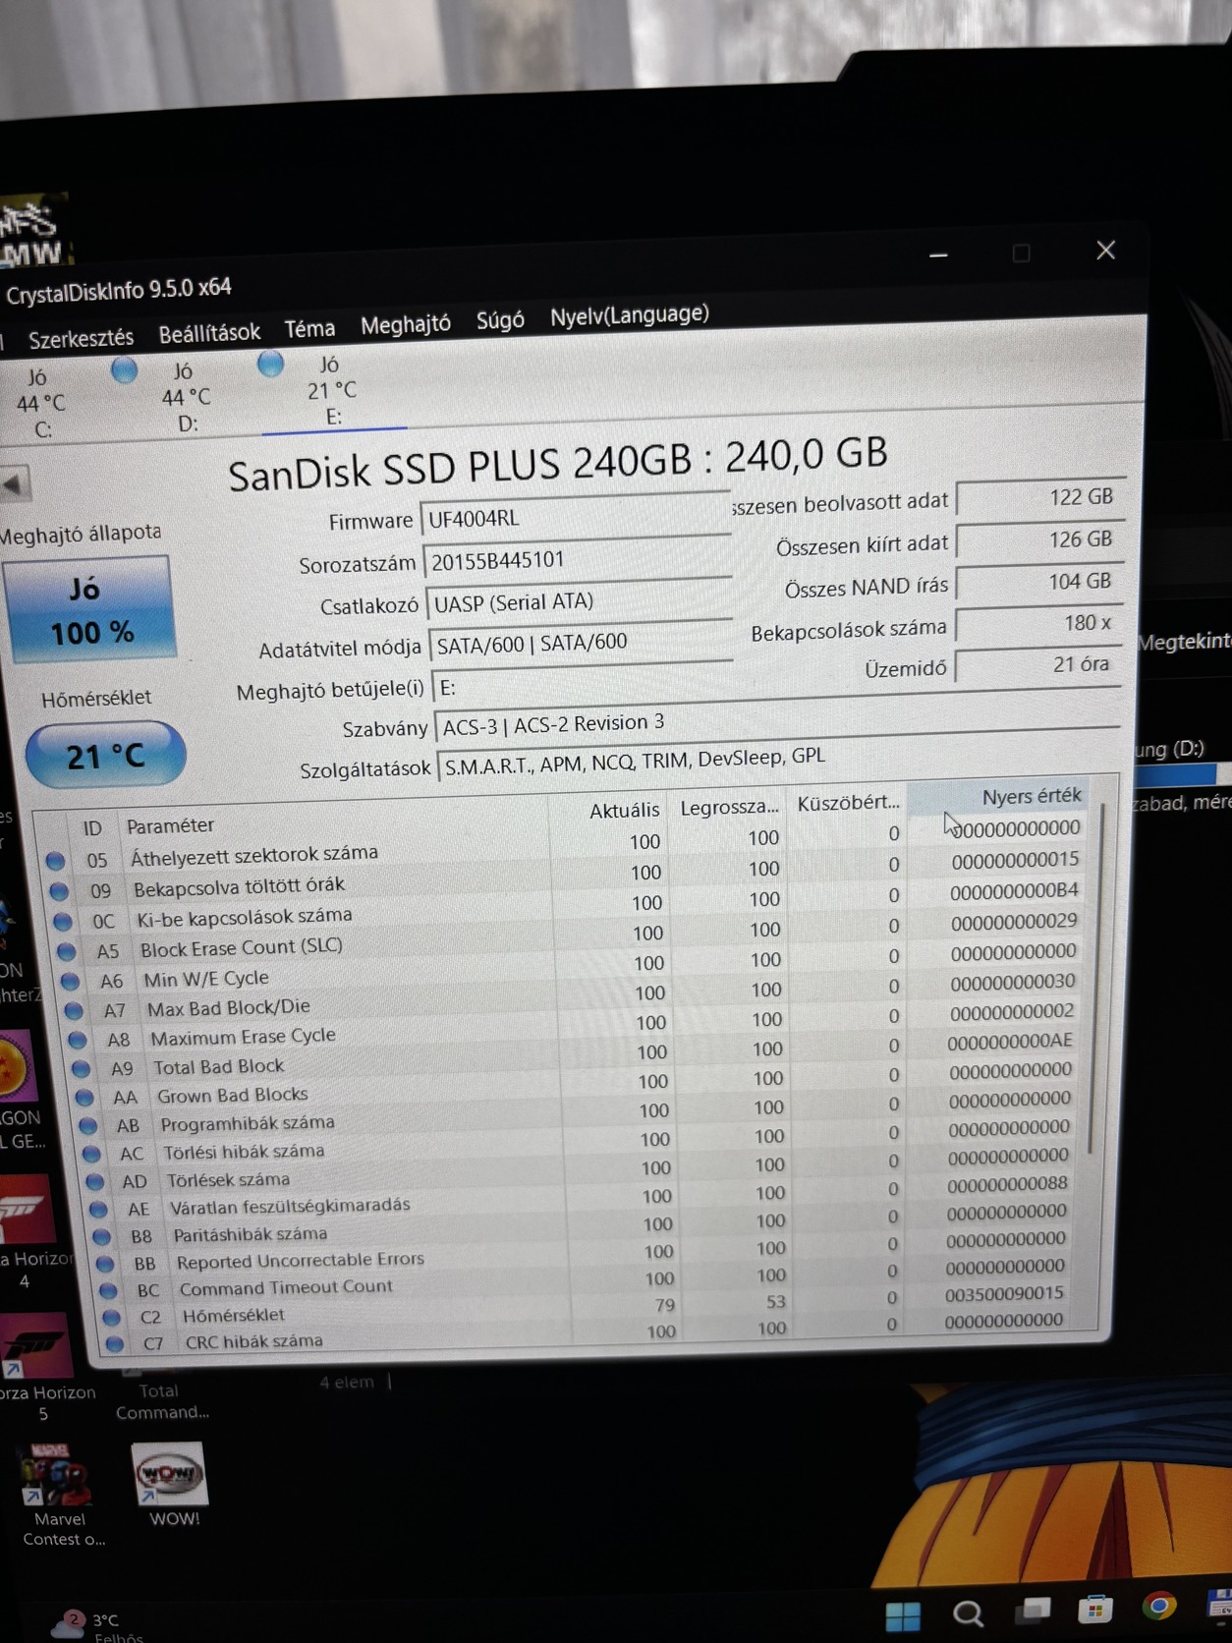This screenshot has height=1643, width=1232.
Task: Click status dot of Törlések száma row
Action: pyautogui.click(x=95, y=1181)
